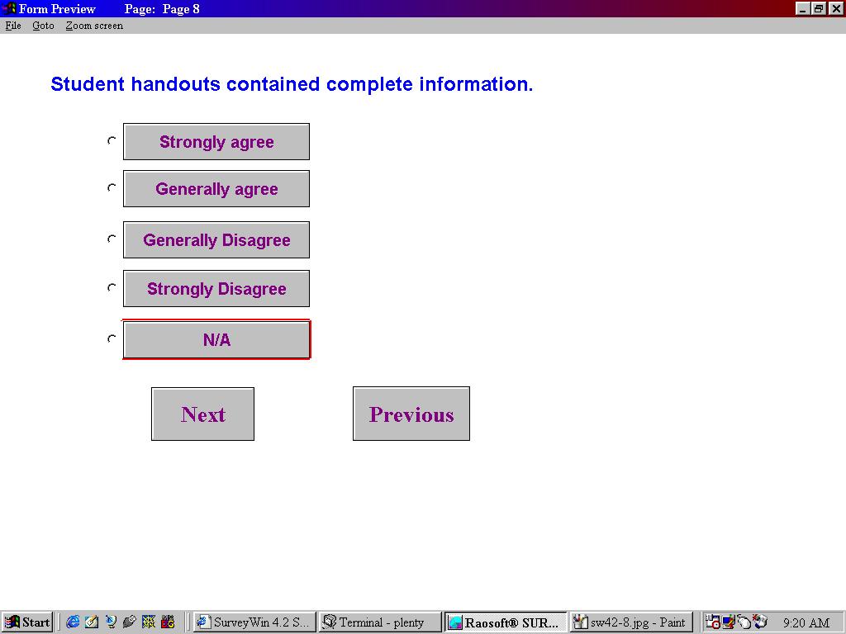Click the last quick launch icon

click(168, 622)
